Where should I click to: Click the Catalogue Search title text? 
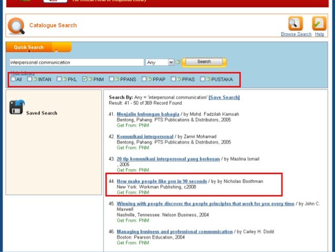tap(53, 25)
